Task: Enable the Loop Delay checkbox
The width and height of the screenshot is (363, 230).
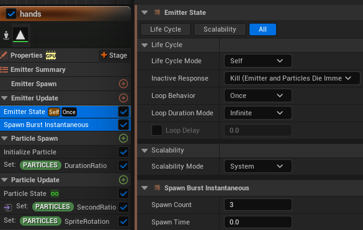Action: click(x=157, y=130)
